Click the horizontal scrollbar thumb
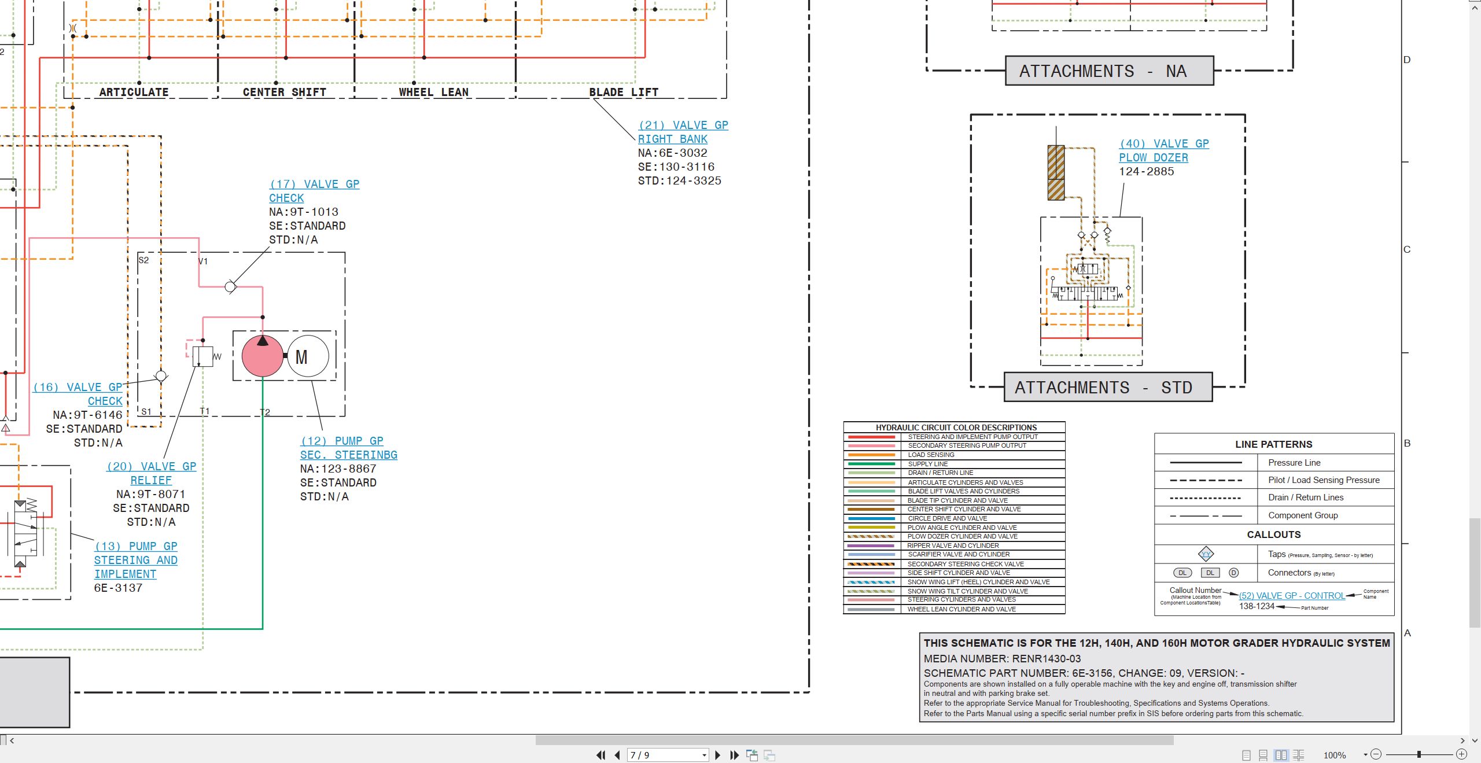The width and height of the screenshot is (1481, 763). pyautogui.click(x=854, y=740)
